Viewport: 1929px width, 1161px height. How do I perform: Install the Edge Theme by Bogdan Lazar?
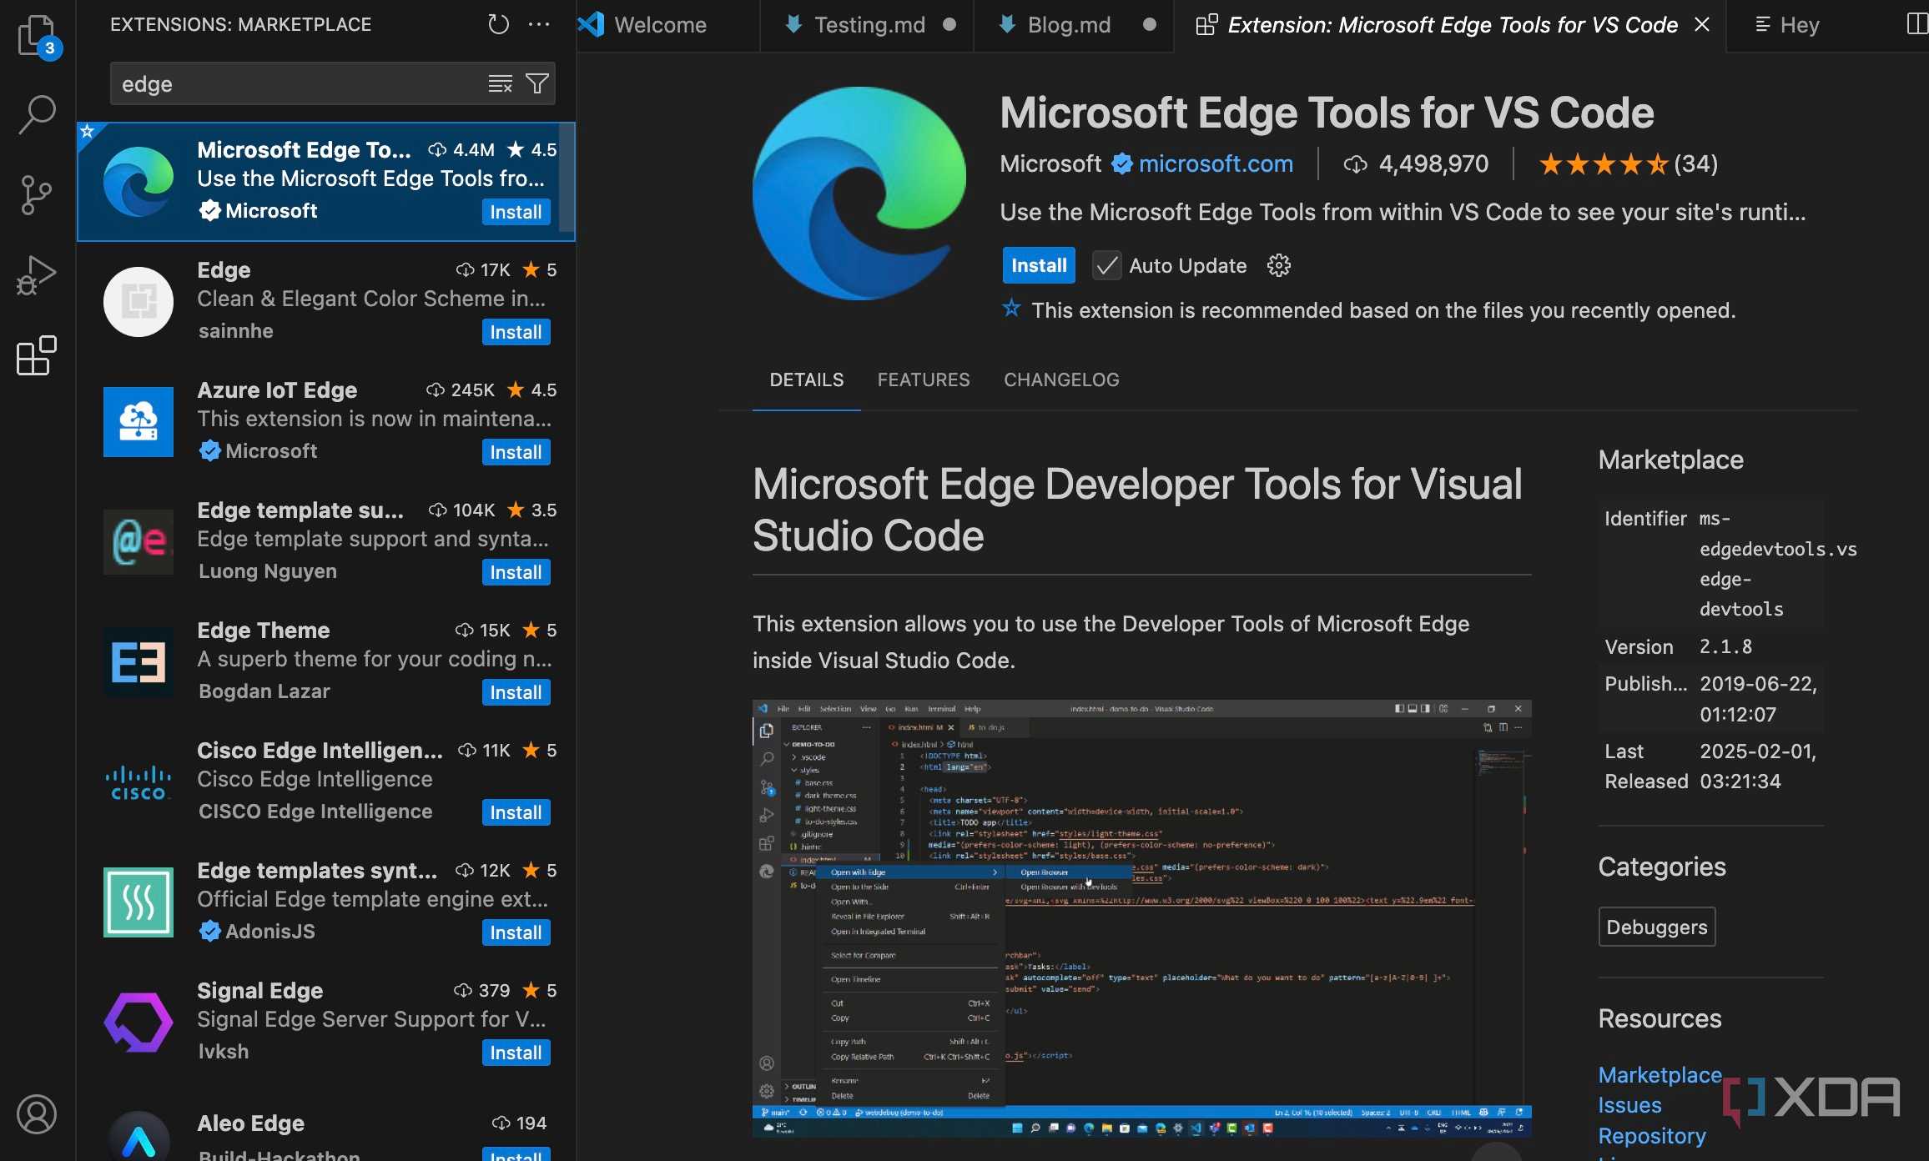[516, 692]
